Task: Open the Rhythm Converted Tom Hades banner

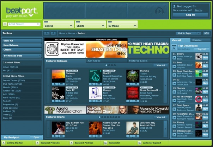Action: pos(65,48)
